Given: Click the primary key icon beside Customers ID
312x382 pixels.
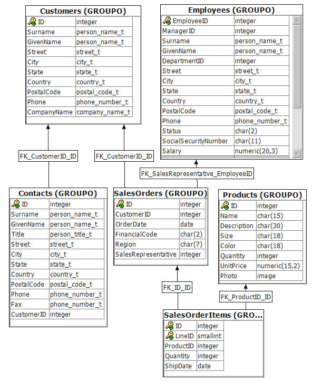Looking at the screenshot, I should click(x=32, y=22).
